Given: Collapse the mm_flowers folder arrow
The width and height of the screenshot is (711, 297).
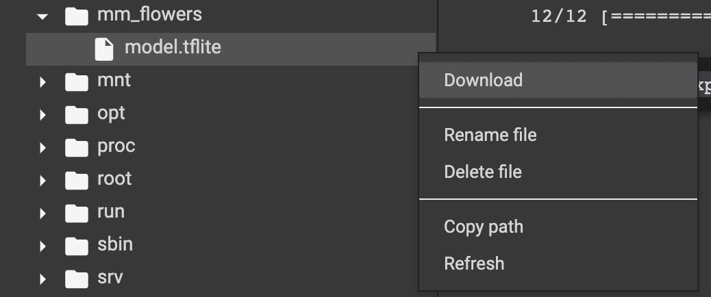Looking at the screenshot, I should click(x=43, y=15).
